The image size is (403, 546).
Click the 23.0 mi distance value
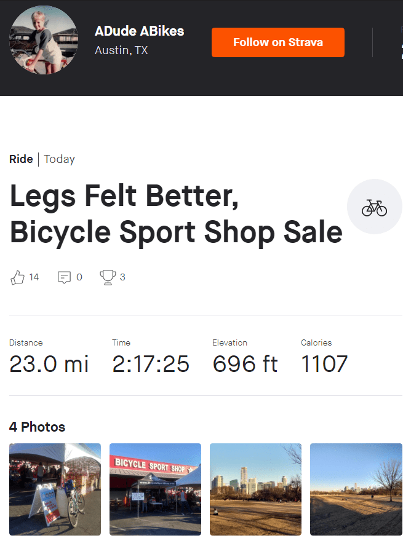(x=49, y=364)
